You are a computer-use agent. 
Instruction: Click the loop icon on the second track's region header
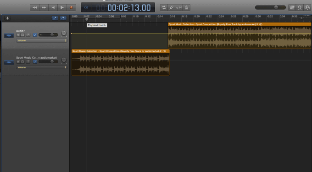(x=164, y=51)
